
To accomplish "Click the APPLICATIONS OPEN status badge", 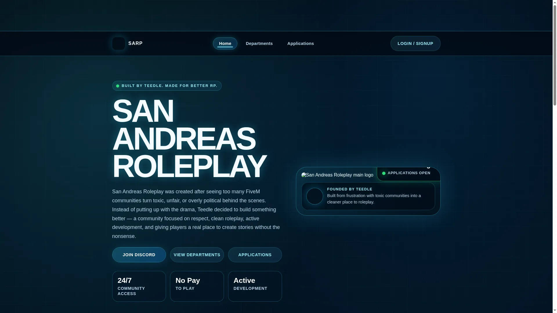I will (x=408, y=174).
